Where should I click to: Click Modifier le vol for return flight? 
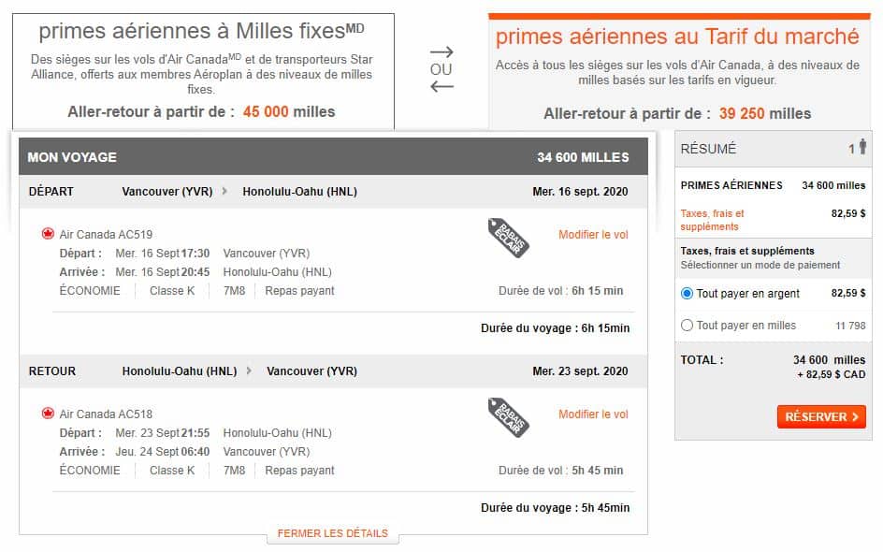point(593,414)
